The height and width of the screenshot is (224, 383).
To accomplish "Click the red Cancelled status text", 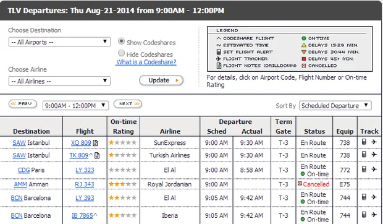I will (316, 184).
